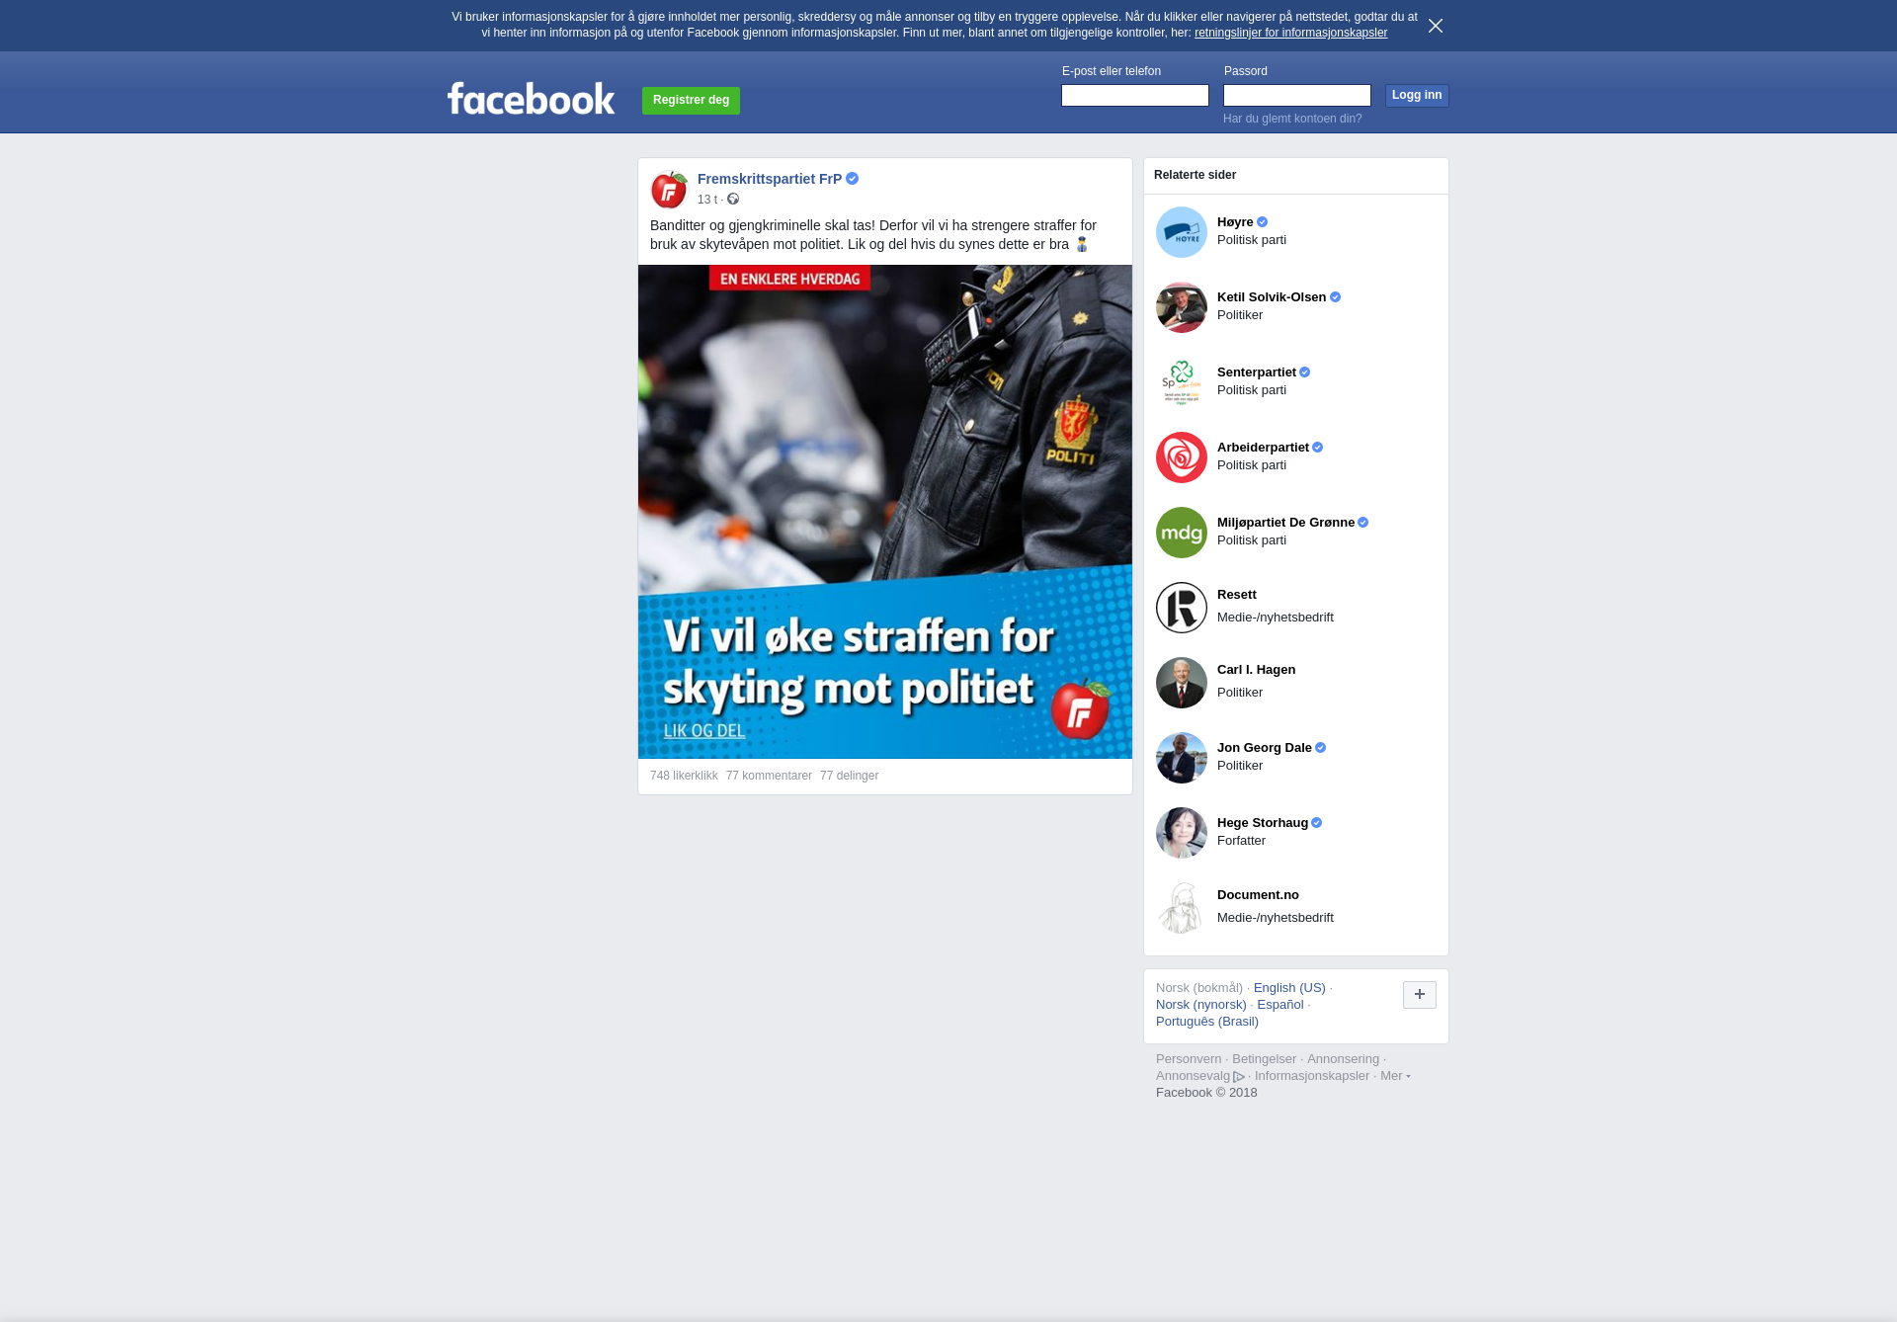Open Personvern footer link

point(1189,1059)
